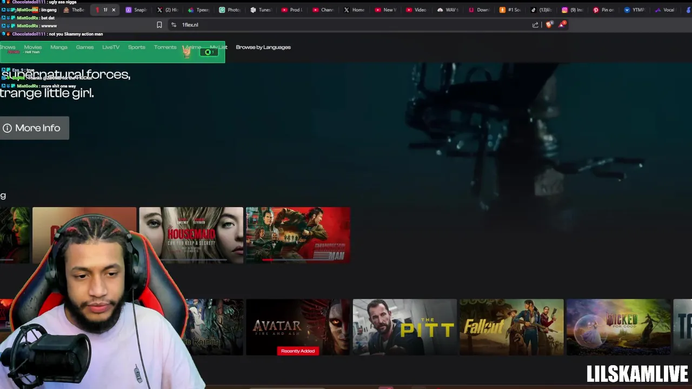Open the Games section
This screenshot has width=692, height=389.
click(x=85, y=47)
